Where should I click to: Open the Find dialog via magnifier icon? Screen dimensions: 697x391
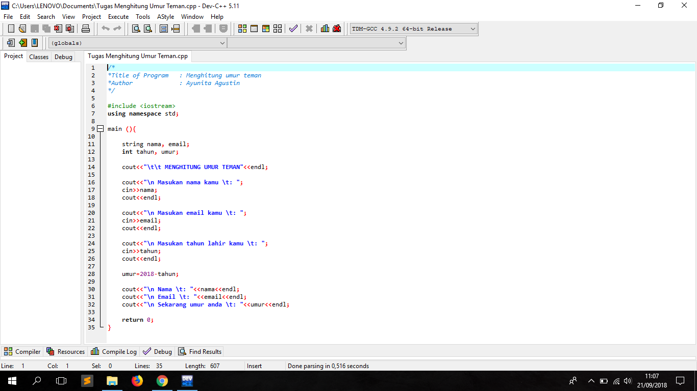135,29
